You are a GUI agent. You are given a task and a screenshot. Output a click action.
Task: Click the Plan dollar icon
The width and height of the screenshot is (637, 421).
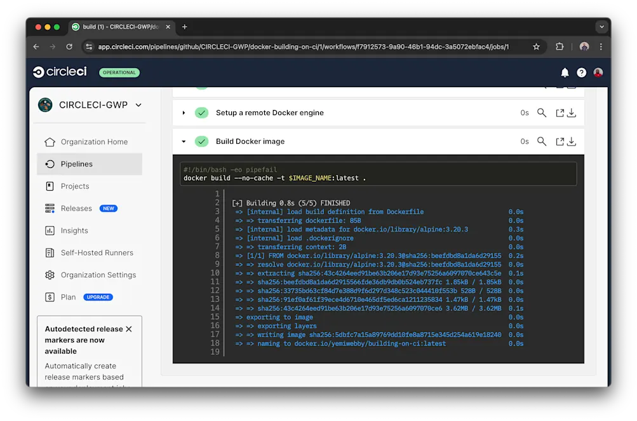pos(50,297)
